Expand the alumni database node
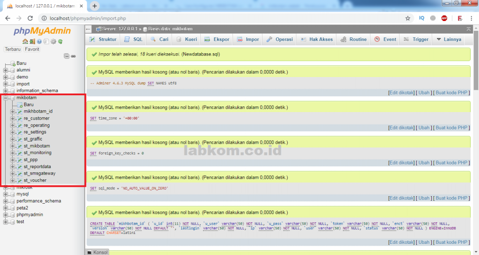Viewport: 479px width, 255px height. 6,70
